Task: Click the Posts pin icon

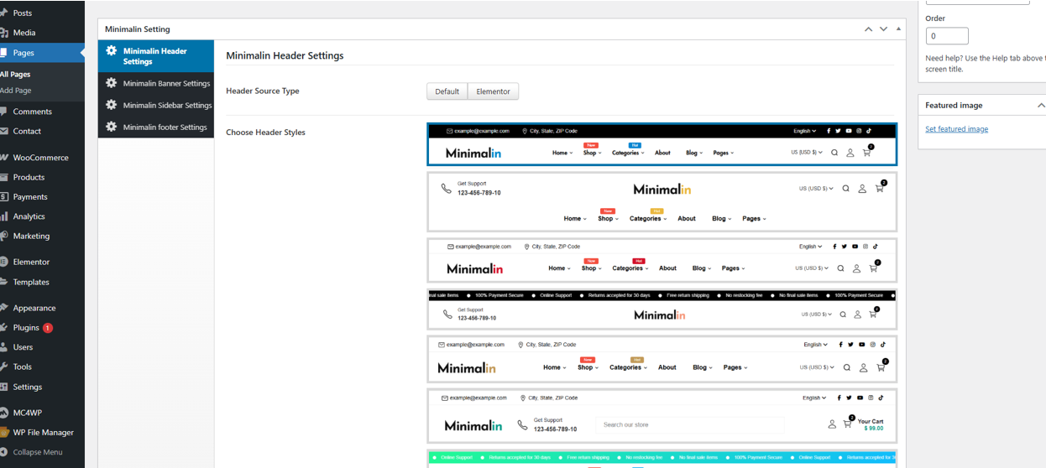Action: coord(3,13)
